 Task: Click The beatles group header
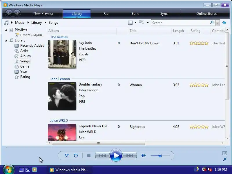59,37
